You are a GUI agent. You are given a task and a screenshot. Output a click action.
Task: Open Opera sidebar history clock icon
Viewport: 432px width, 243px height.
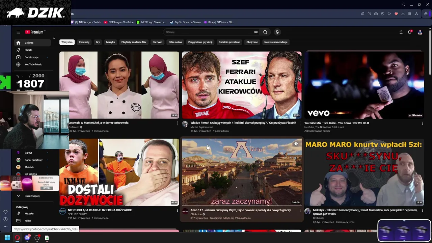click(x=5, y=219)
